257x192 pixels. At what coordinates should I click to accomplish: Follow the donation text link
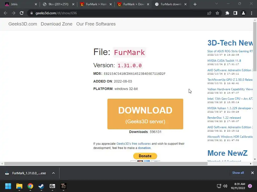point(144,148)
